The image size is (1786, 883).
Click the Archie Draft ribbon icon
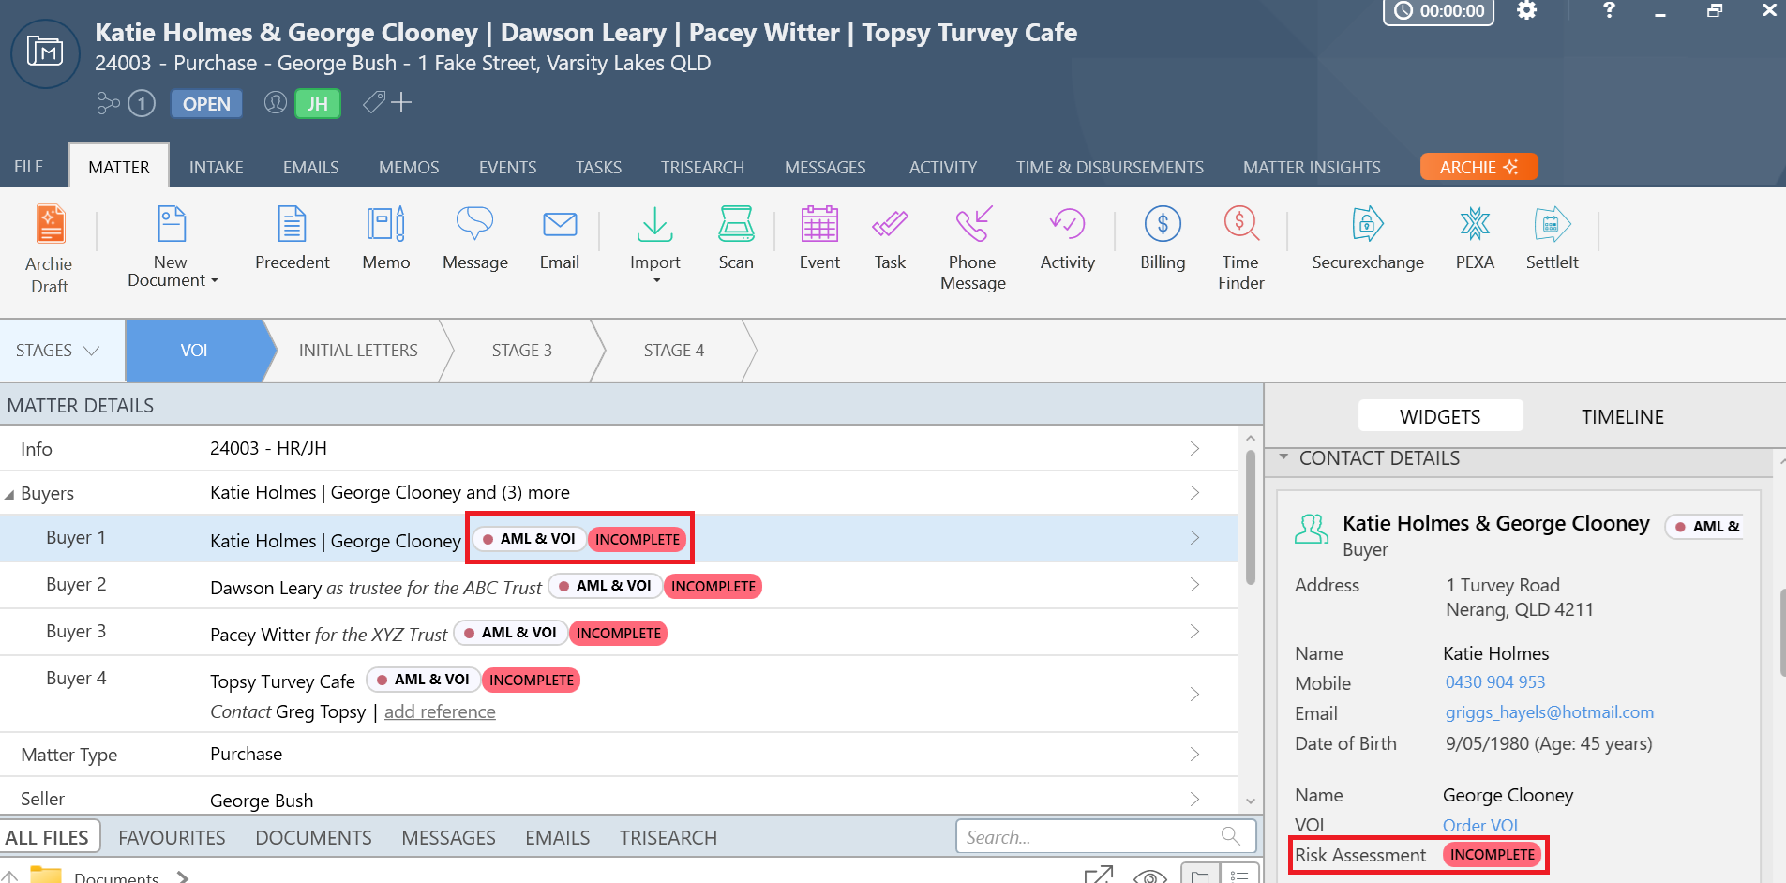50,225
